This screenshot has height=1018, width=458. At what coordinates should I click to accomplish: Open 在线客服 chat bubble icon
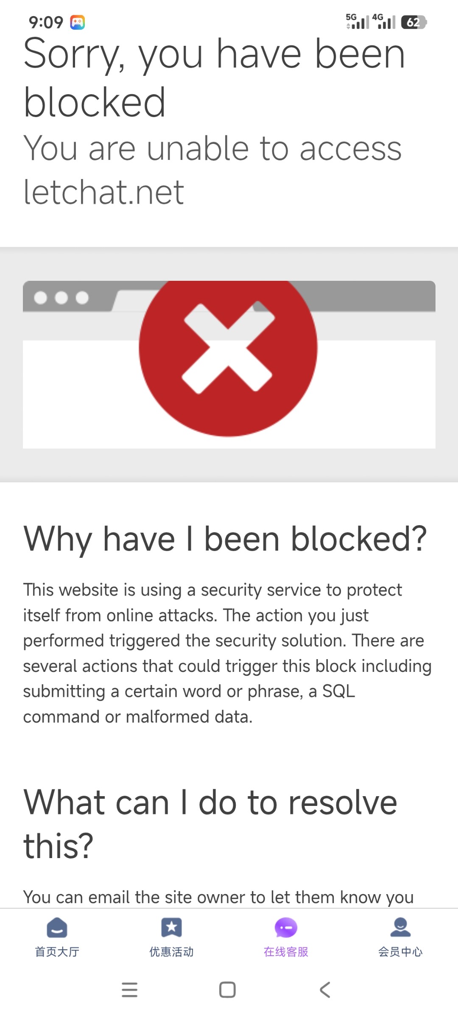[x=286, y=928]
